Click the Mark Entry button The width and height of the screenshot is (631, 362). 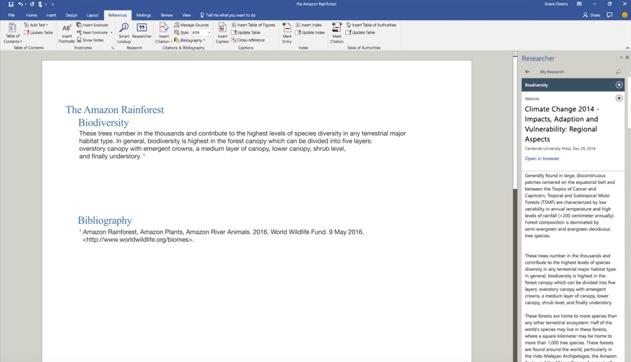pos(287,33)
